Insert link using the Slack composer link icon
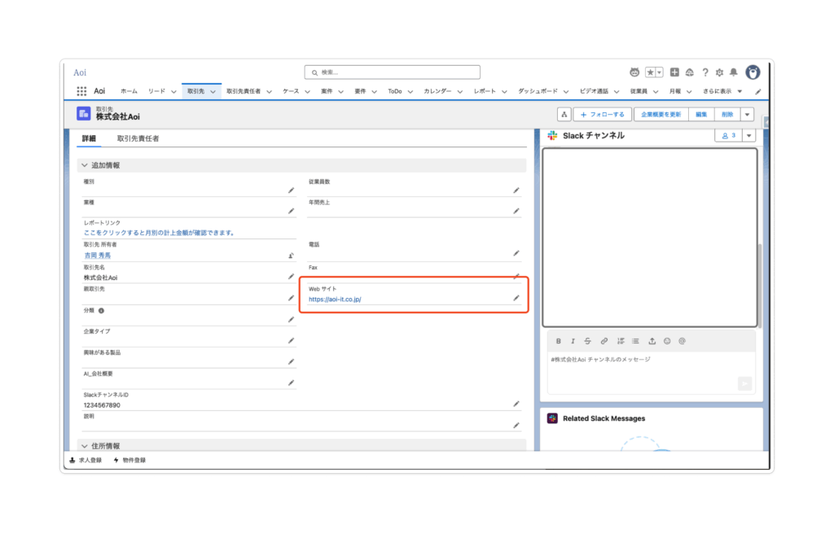834x534 pixels. coord(604,341)
